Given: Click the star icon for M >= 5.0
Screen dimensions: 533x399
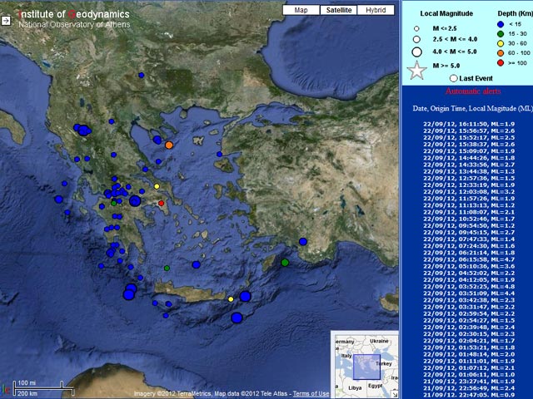Looking at the screenshot, I should (416, 70).
